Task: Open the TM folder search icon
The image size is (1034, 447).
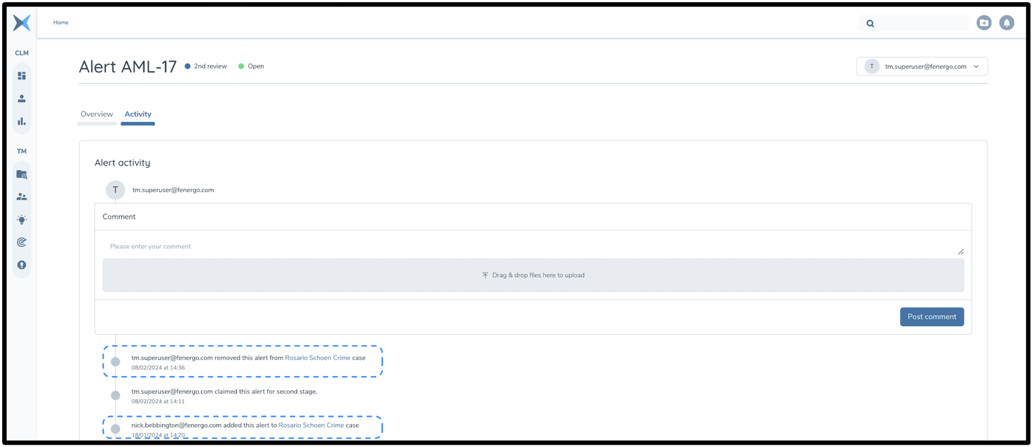Action: coord(22,174)
